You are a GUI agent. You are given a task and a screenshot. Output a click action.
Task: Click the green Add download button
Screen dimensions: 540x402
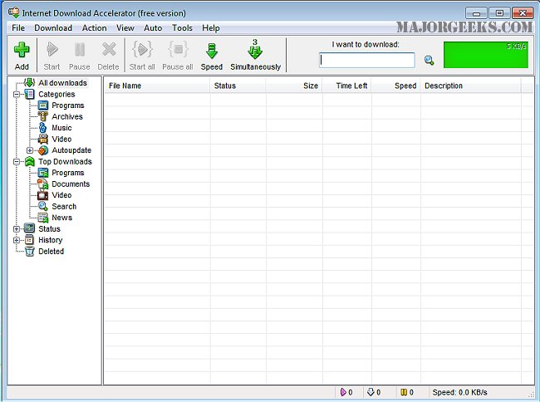[x=22, y=54]
